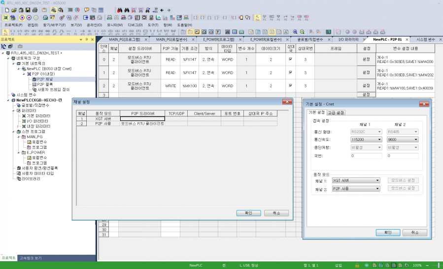The height and width of the screenshot is (269, 443).
Task: Click 취소 in the 기본 설정 - Cnet dialog
Action: (415, 232)
